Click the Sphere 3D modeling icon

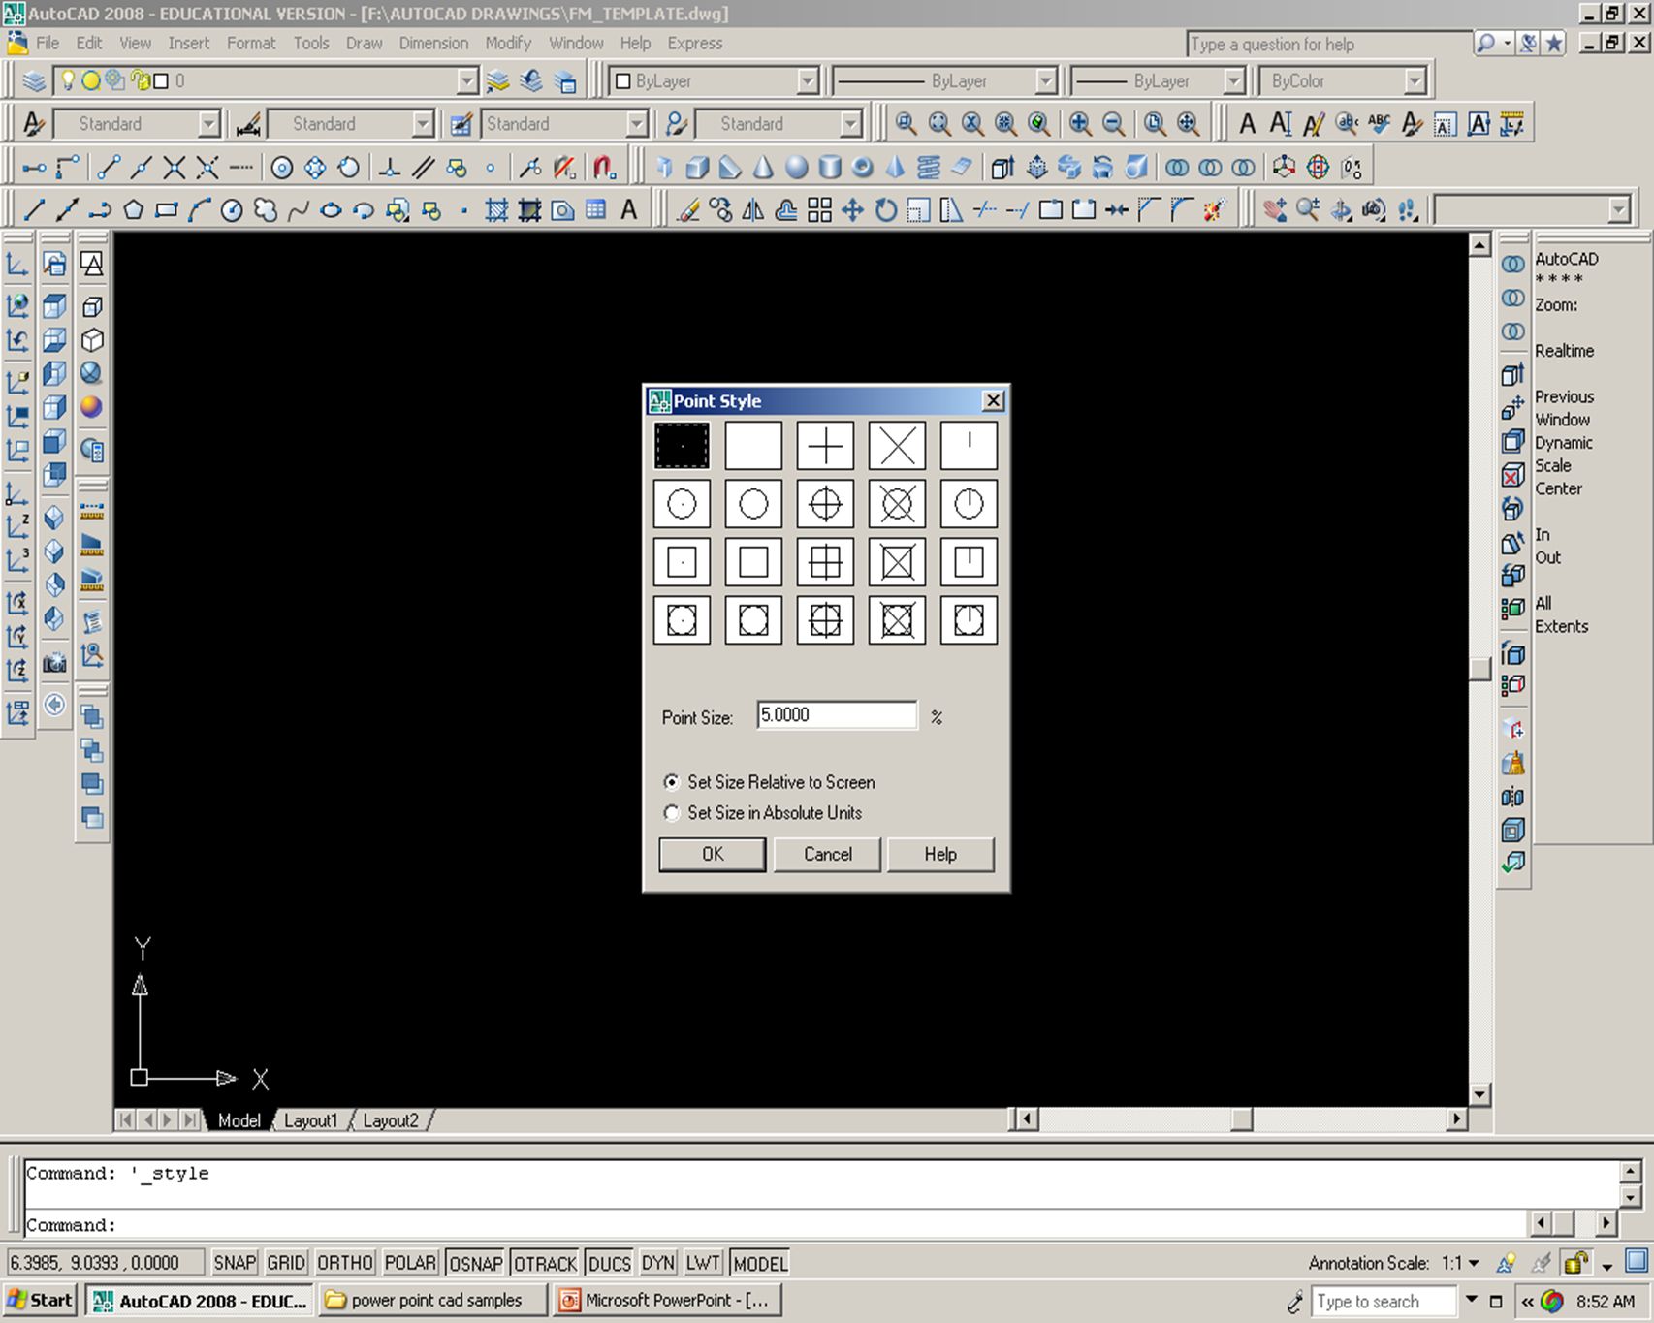coord(796,167)
